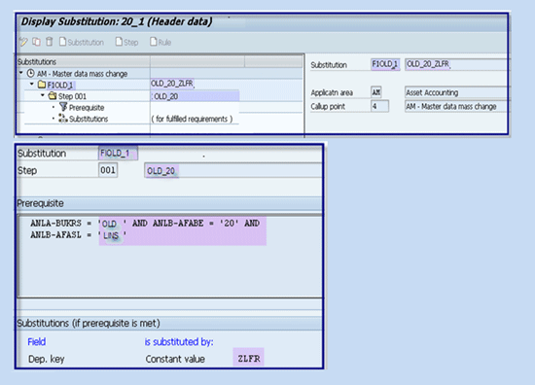This screenshot has width=535, height=385.
Task: Click the Display Substitution window title
Action: pos(117,21)
